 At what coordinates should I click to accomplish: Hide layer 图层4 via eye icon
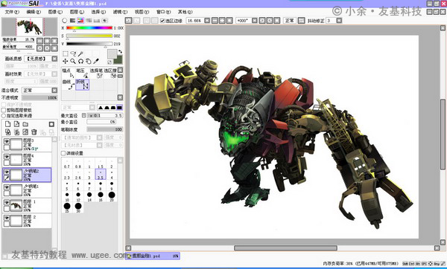click(x=7, y=157)
